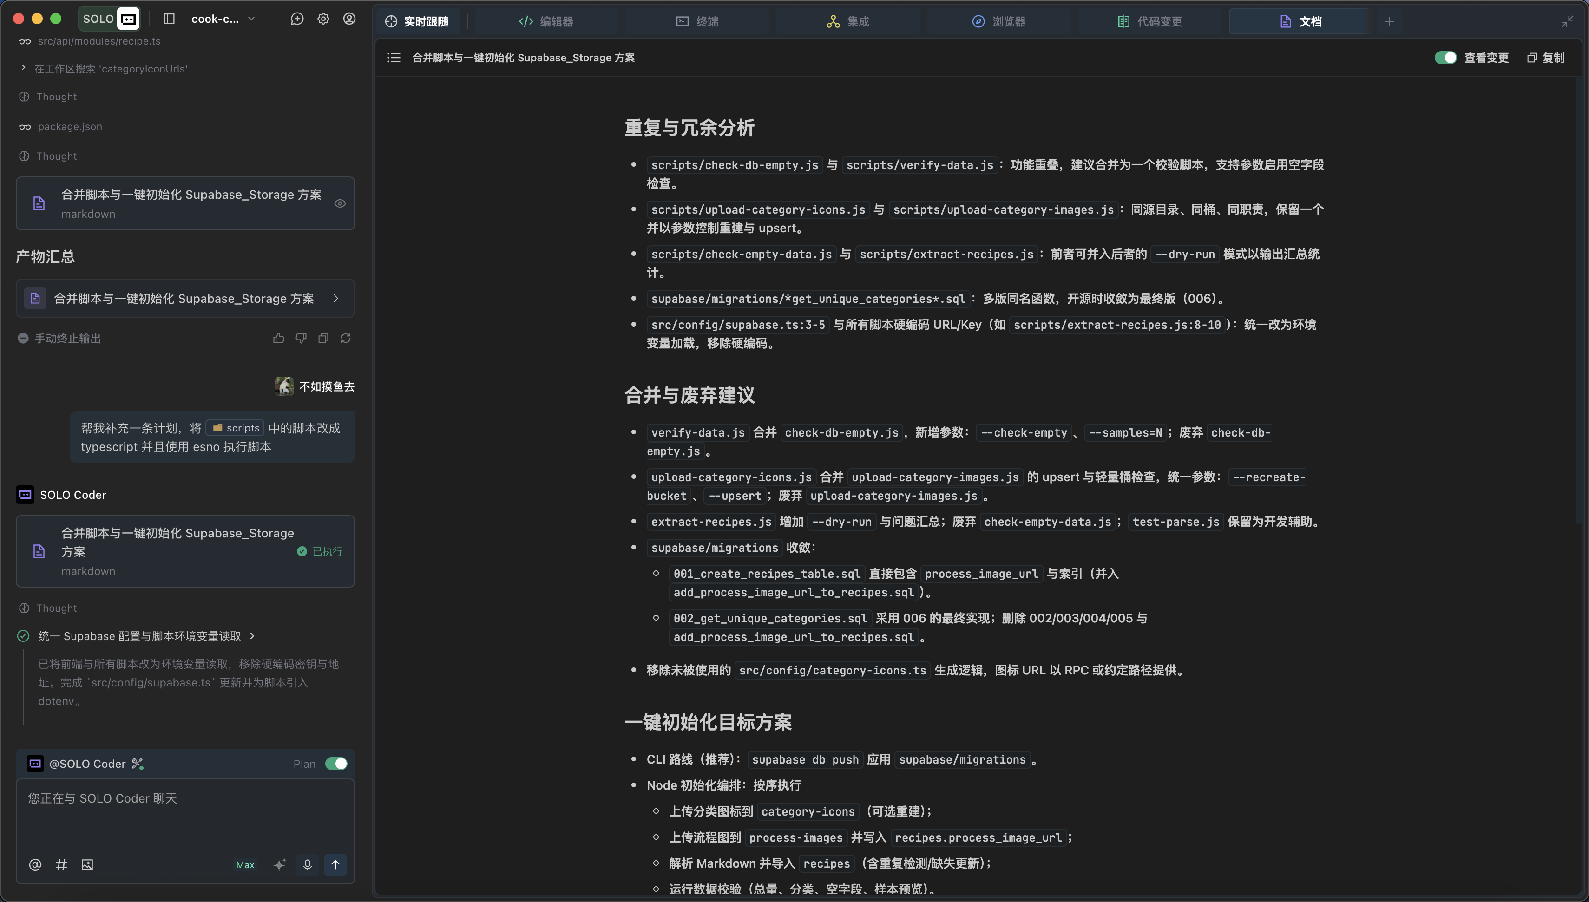Click the send arrow button

click(x=335, y=865)
